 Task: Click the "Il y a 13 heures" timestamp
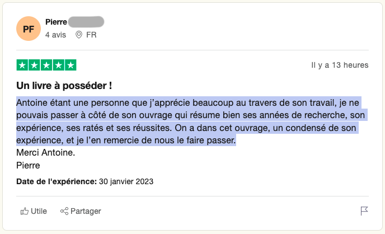[340, 65]
